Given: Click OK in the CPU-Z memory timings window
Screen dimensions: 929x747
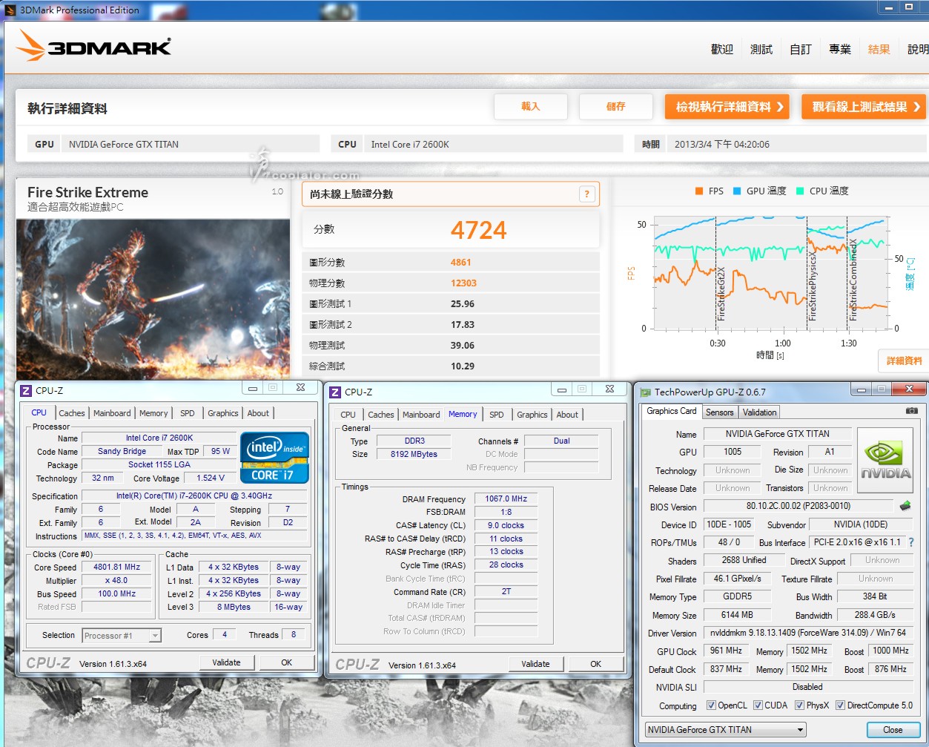Looking at the screenshot, I should tap(595, 664).
